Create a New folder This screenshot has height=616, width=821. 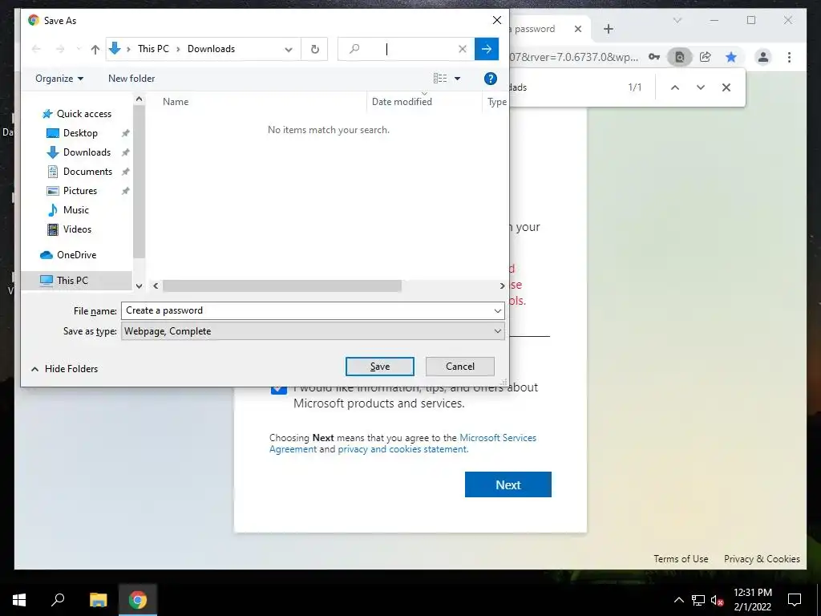(131, 79)
